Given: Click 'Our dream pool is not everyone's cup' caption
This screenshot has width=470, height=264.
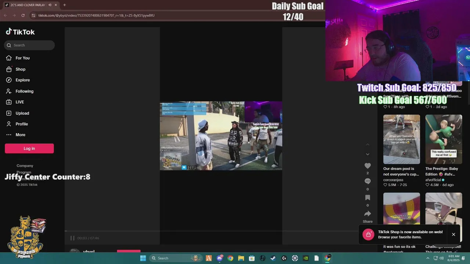Looking at the screenshot, I should pos(401,172).
